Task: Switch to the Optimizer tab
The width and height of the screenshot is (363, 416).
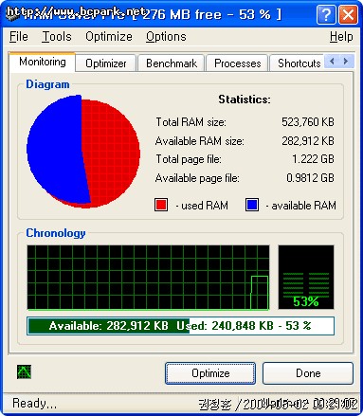Action: coord(106,63)
